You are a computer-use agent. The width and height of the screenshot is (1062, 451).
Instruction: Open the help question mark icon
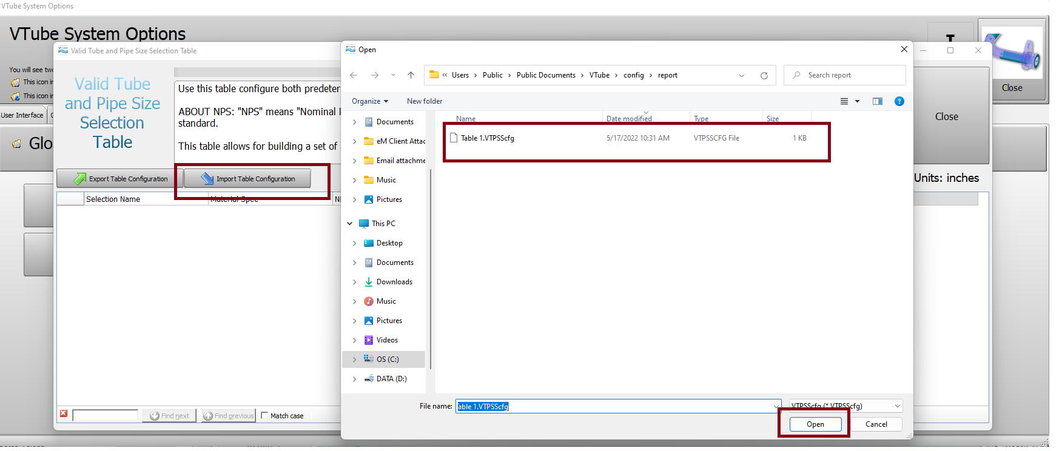pos(899,101)
